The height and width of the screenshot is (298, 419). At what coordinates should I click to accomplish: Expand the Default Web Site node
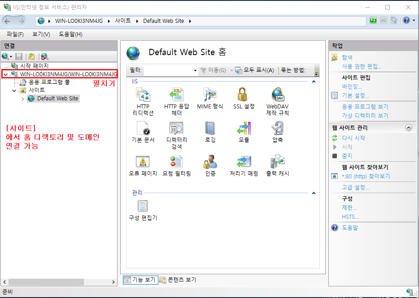click(x=23, y=99)
